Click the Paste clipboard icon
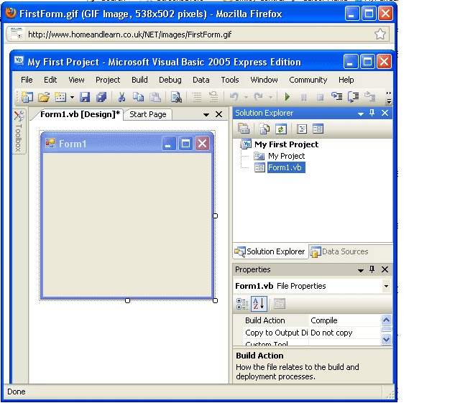Screen dimensions: 460x403 tap(155, 97)
